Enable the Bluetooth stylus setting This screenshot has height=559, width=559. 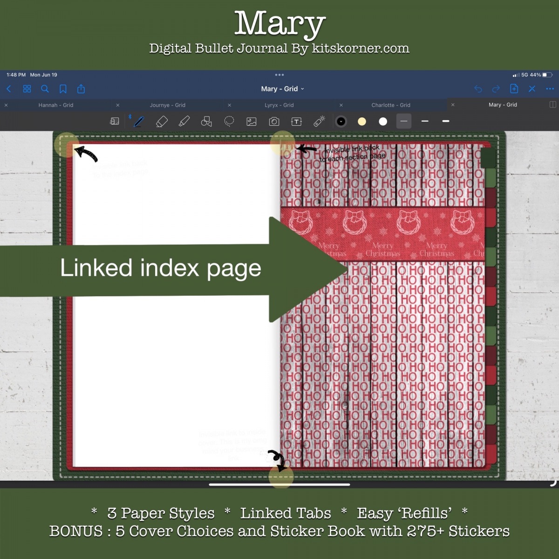130,118
